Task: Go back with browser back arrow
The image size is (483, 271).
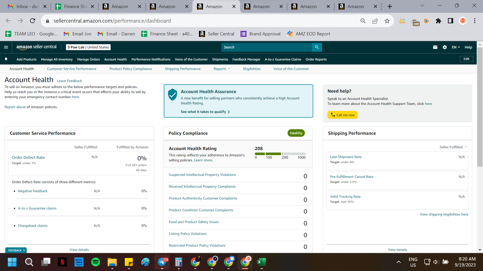Action: (x=8, y=21)
